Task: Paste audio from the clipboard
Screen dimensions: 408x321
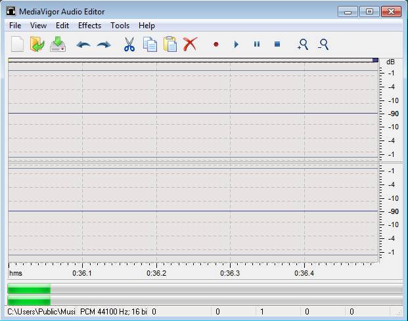Action: (x=170, y=45)
